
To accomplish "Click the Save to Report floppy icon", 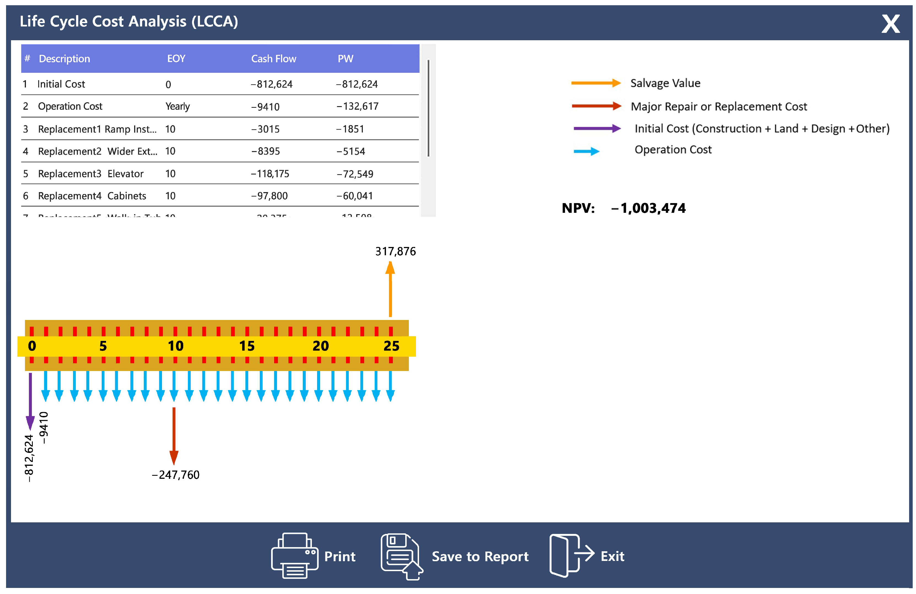I will pyautogui.click(x=401, y=555).
